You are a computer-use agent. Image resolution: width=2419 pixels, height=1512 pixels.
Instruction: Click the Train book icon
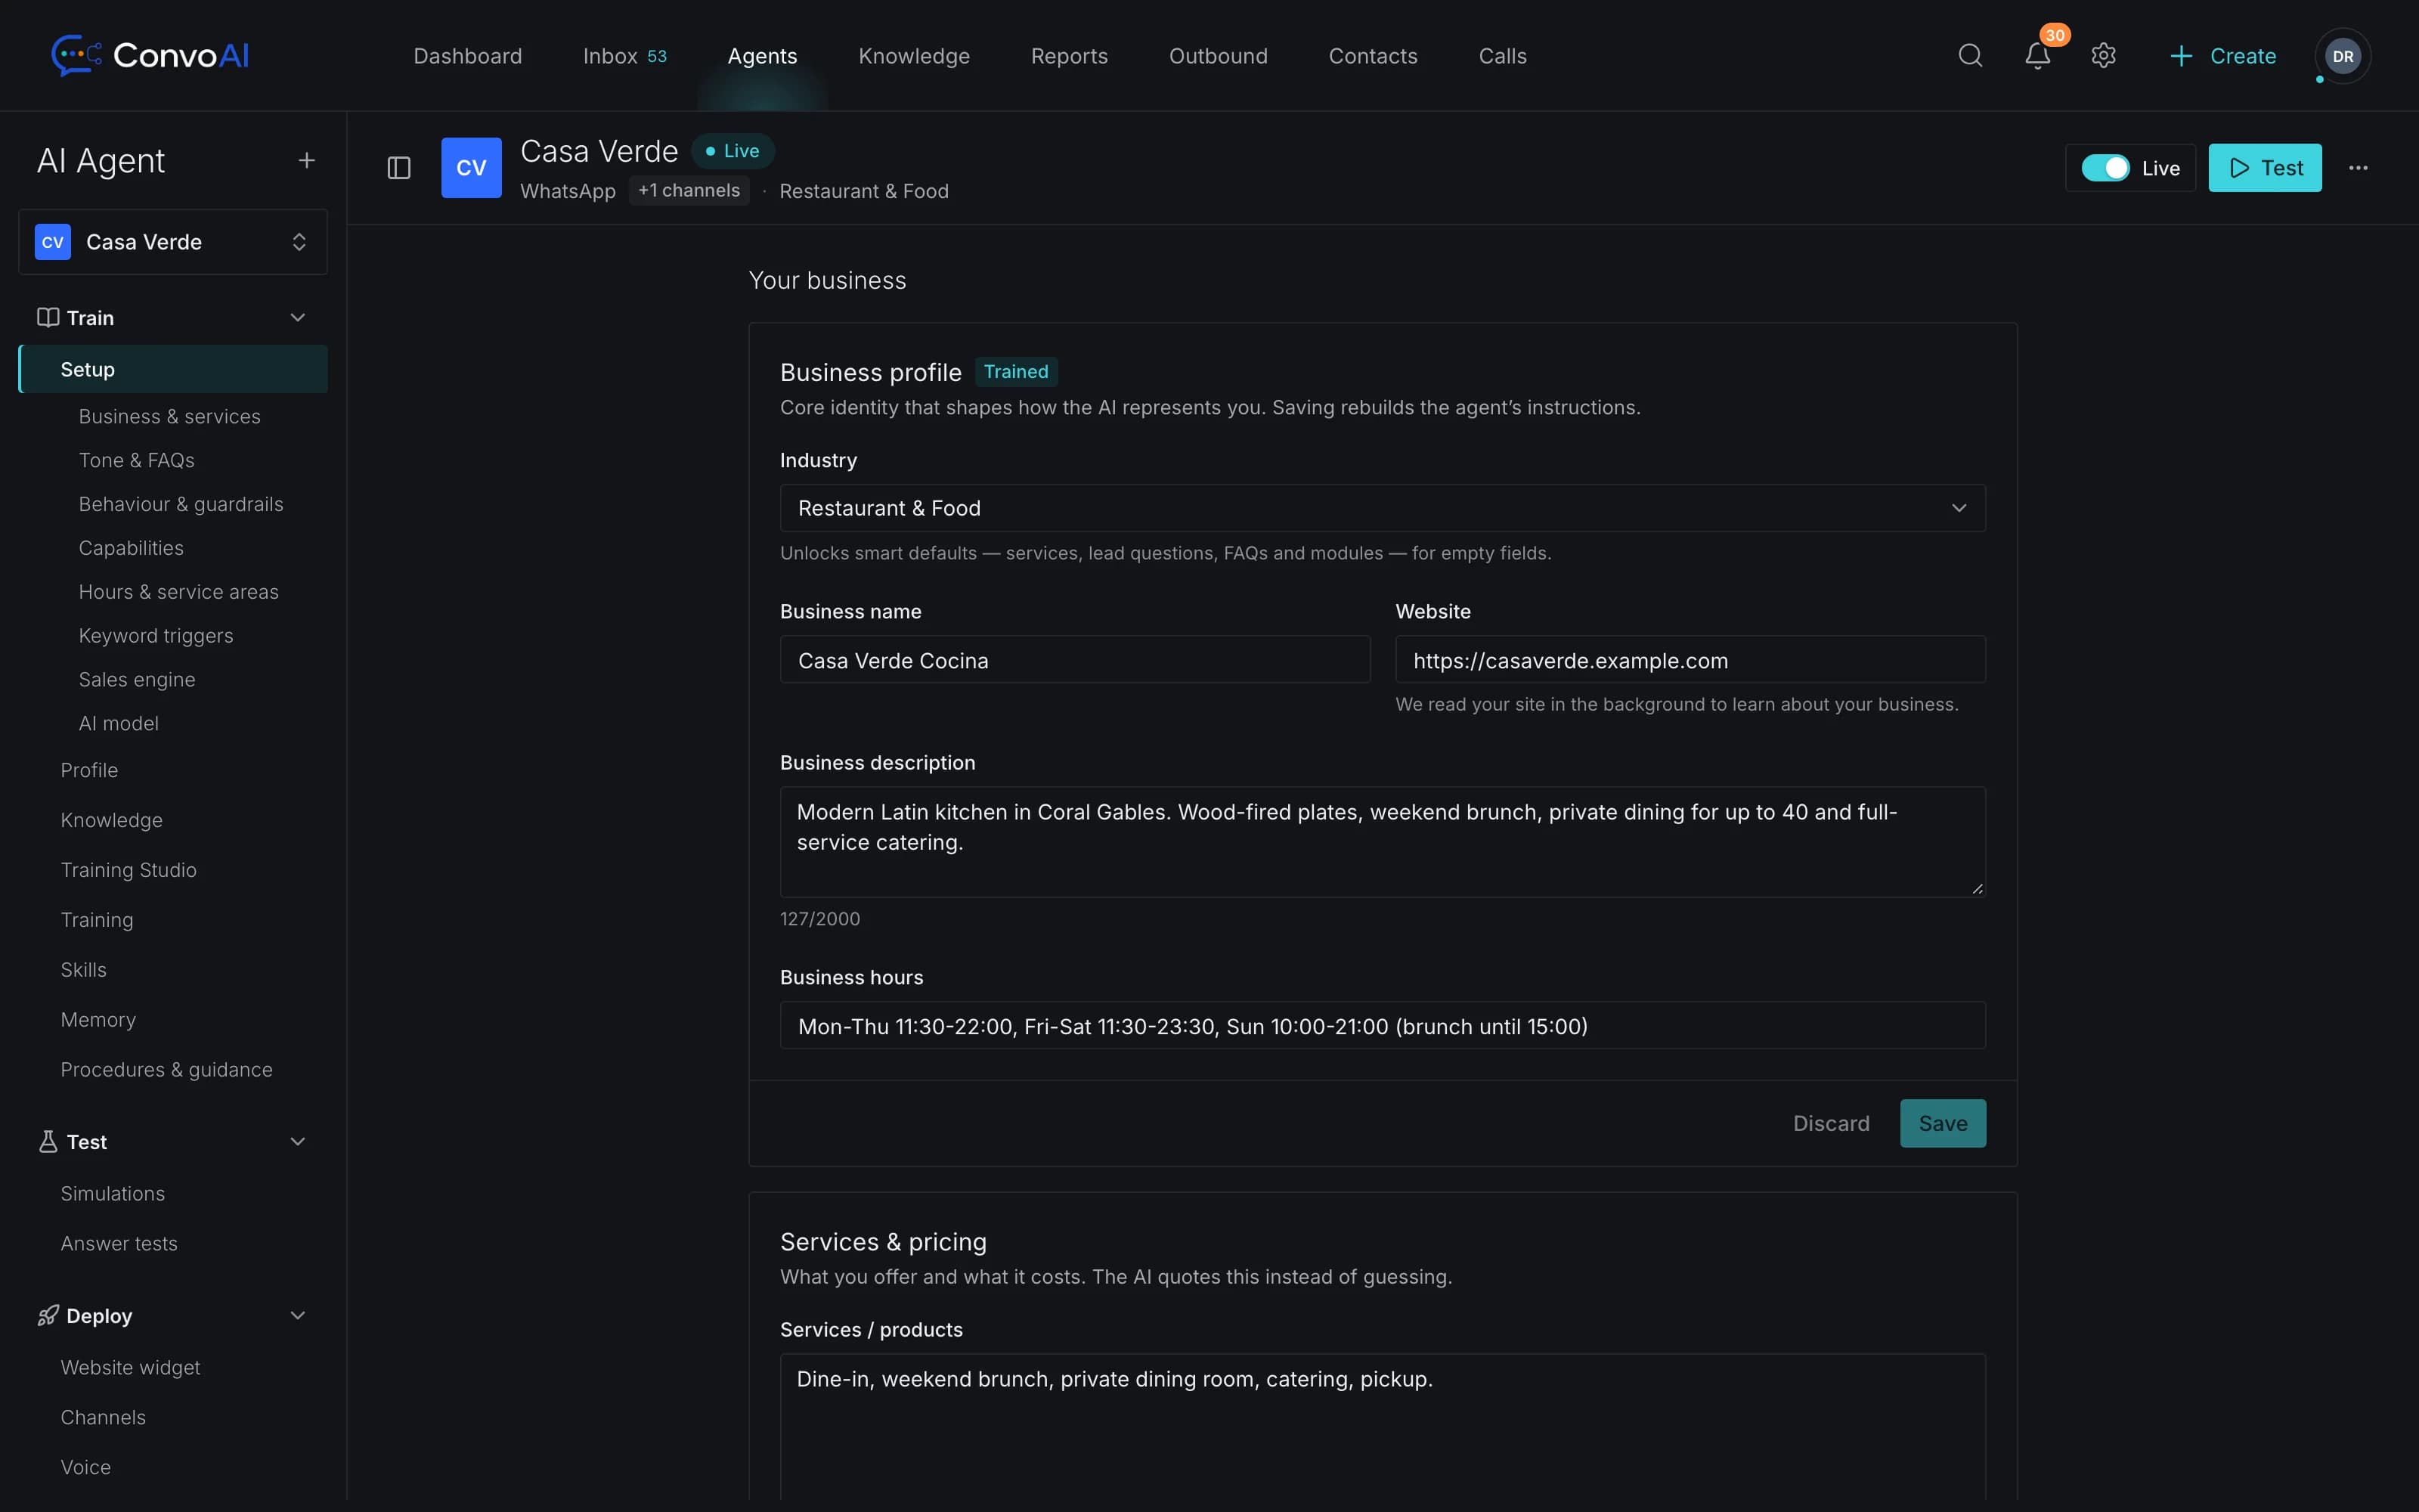tap(48, 317)
